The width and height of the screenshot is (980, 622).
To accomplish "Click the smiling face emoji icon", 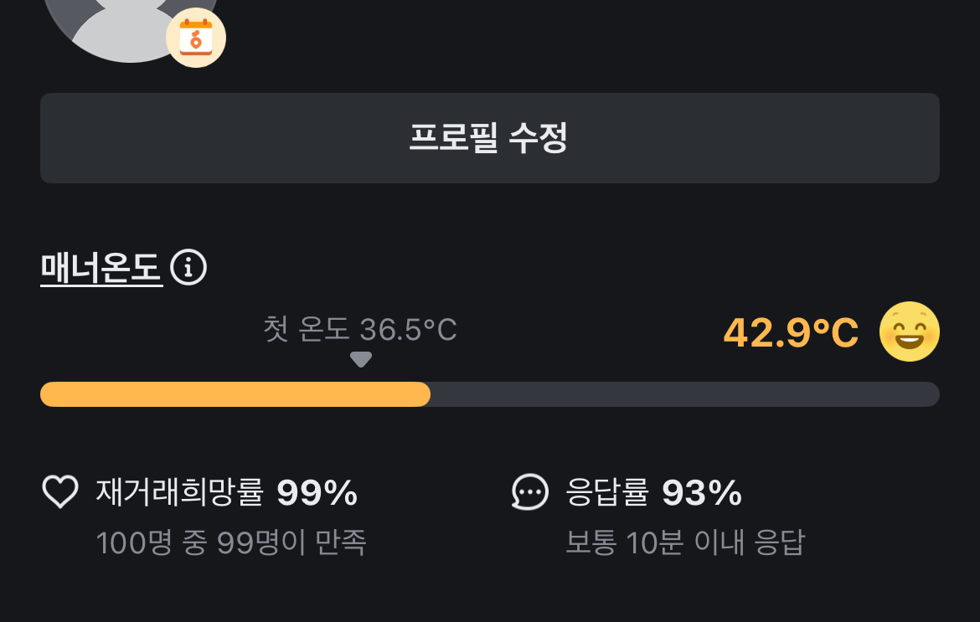I will [x=909, y=332].
